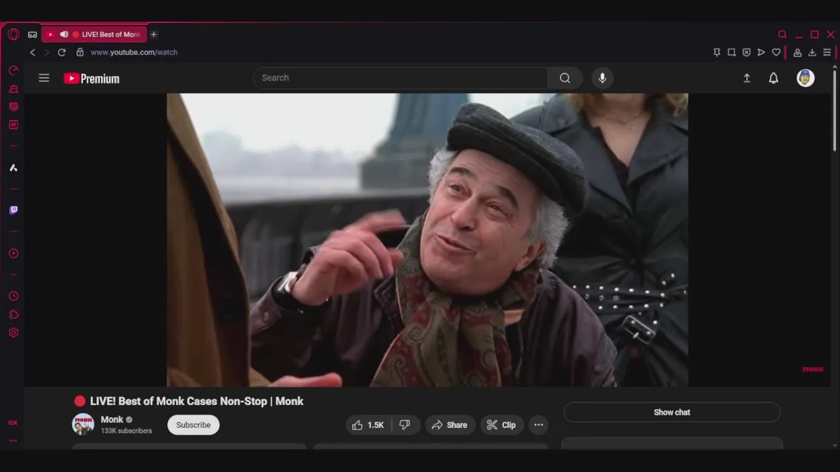This screenshot has height=472, width=840.
Task: Go to YouTube Premium home logo
Action: 91,79
